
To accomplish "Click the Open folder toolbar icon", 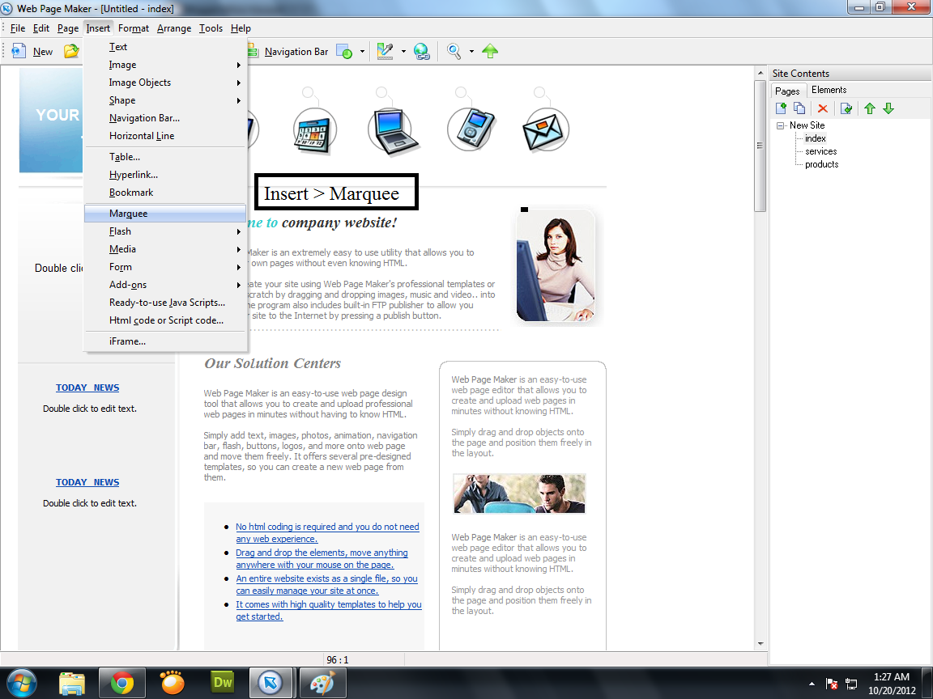I will [x=71, y=51].
